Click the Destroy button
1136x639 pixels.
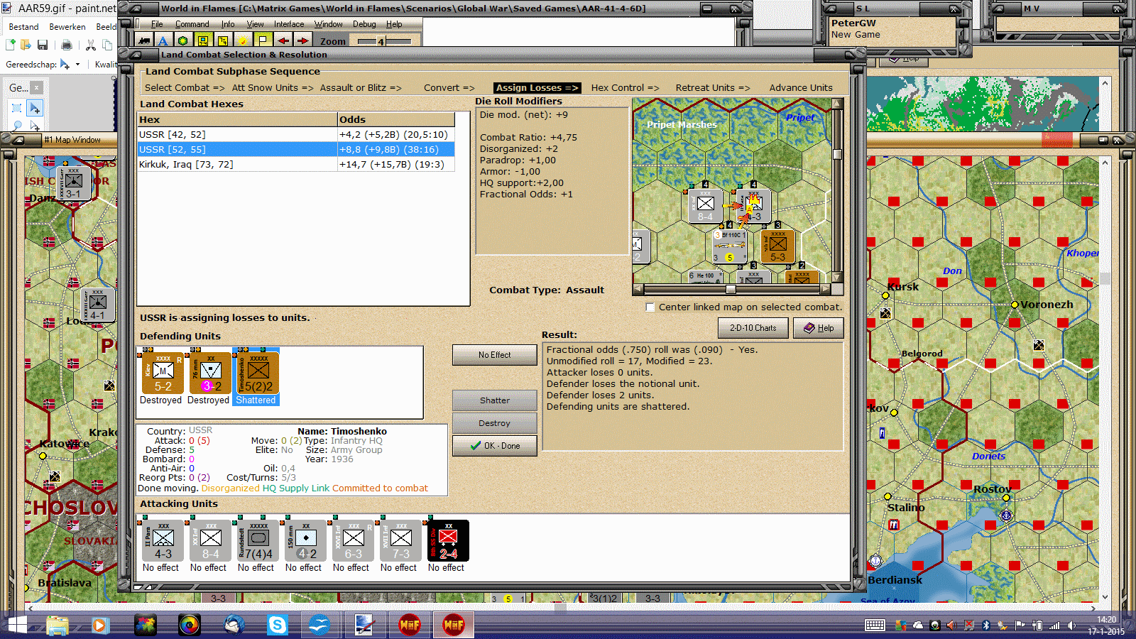coord(494,423)
